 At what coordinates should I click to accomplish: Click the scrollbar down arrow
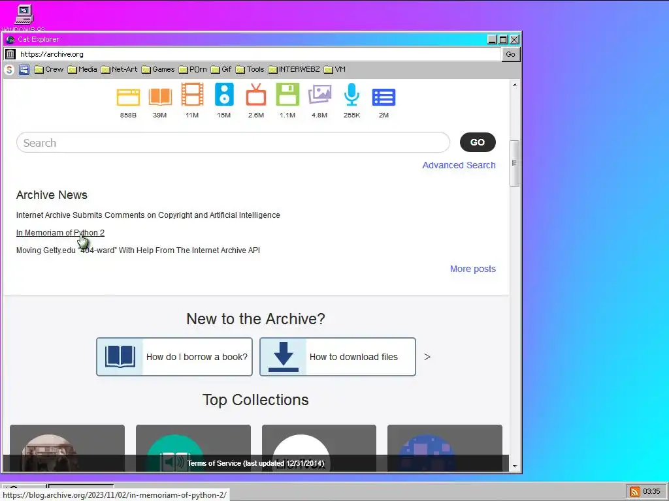click(x=515, y=466)
